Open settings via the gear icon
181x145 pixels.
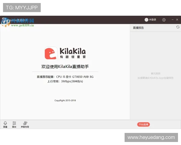point(164,20)
